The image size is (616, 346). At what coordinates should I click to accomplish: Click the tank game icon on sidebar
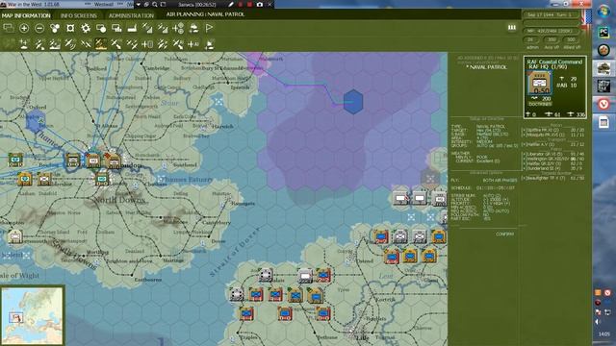[x=603, y=67]
